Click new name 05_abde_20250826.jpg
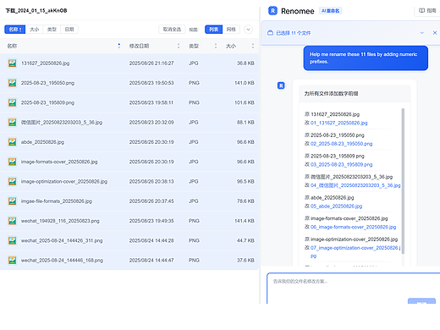This screenshot has height=330, width=440. [x=336, y=206]
